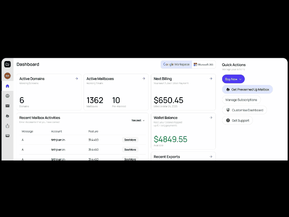The width and height of the screenshot is (289, 217).
Task: Click the flame warm-up icon in sidebar
Action: (7, 116)
